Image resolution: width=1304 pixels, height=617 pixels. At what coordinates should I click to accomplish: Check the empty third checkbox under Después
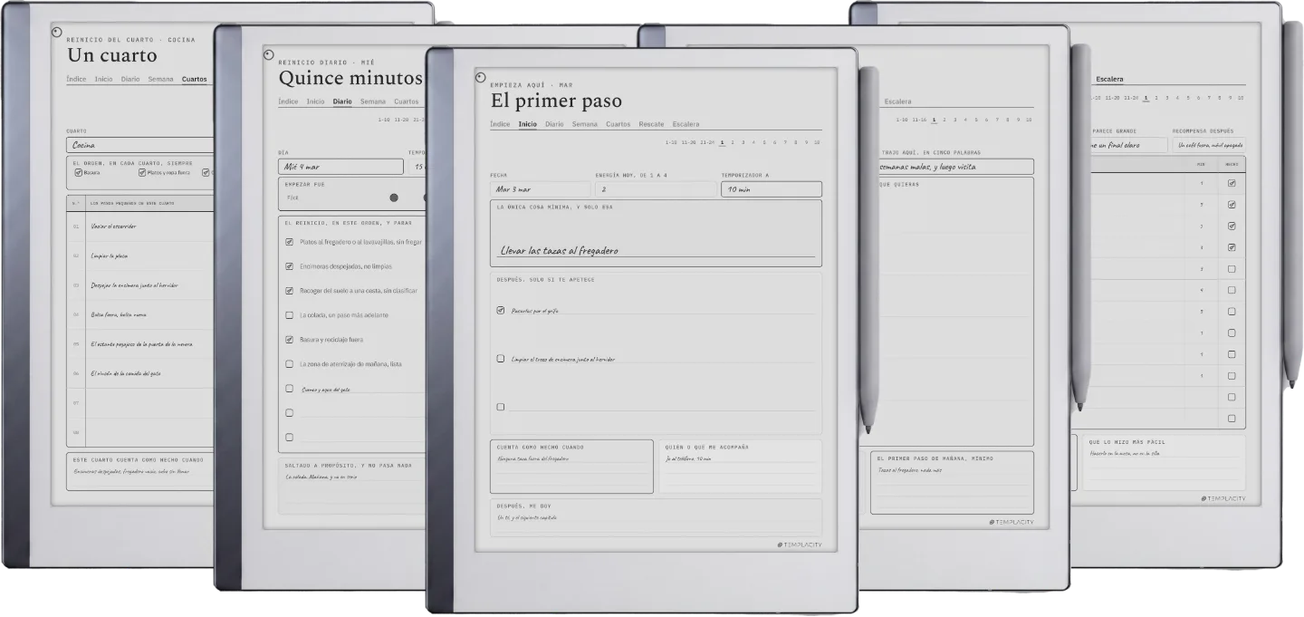(x=501, y=407)
